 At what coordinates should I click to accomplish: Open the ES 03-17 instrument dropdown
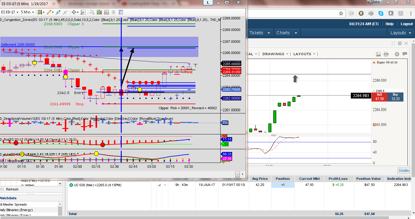(x=10, y=12)
